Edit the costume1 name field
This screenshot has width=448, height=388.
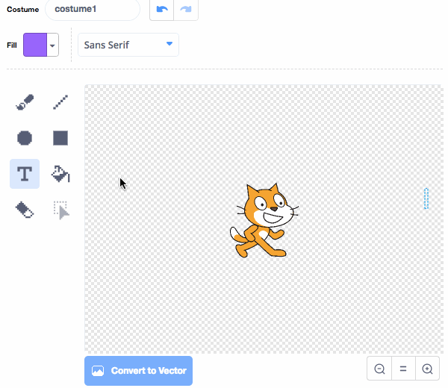point(93,10)
